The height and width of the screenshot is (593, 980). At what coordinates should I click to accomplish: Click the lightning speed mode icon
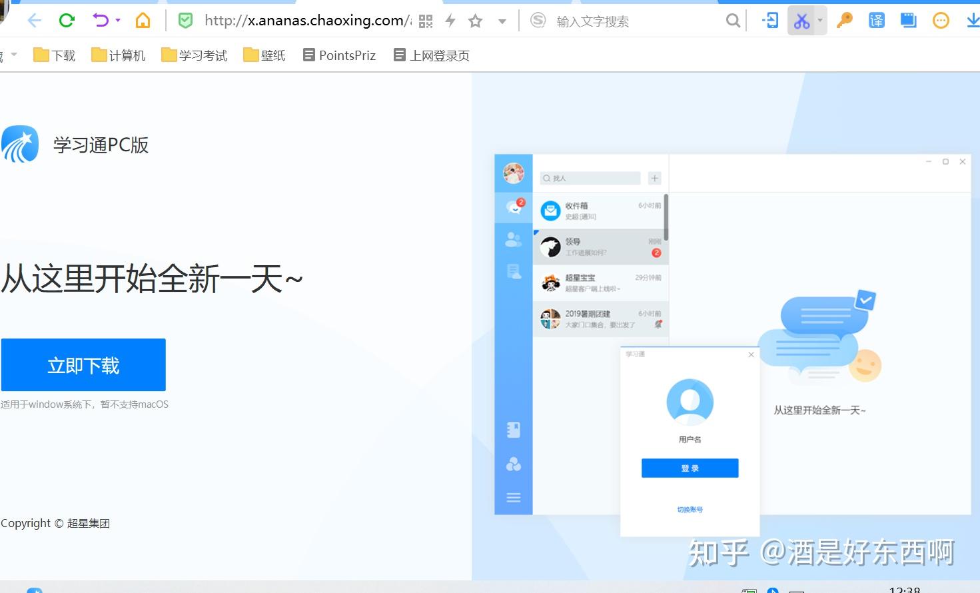coord(450,21)
